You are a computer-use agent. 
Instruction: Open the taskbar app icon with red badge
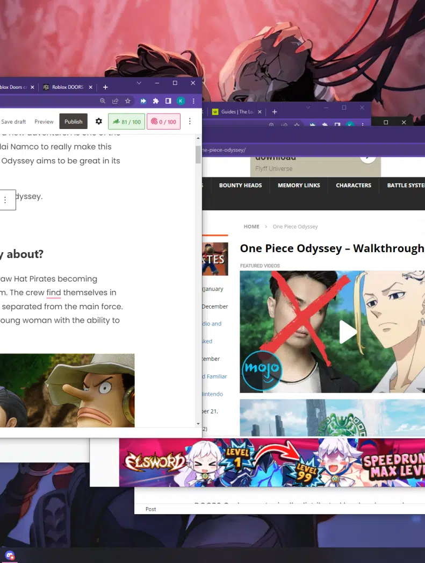point(10,556)
